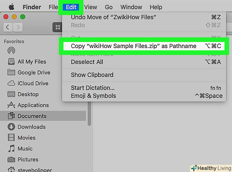Select Downloads label in sidebar
Image resolution: width=232 pixels, height=172 pixels.
click(x=32, y=127)
